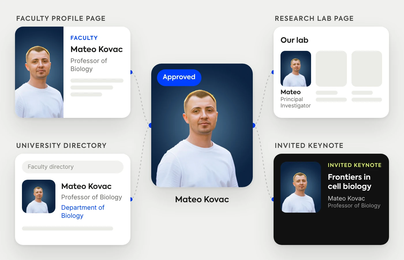Select Mateo Kovac name in keynote card
Viewport: 404px width, 260px height.
346,198
